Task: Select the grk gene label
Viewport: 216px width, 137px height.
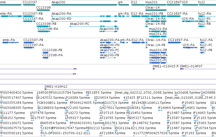Action: pyautogui.click(x=120, y=2)
